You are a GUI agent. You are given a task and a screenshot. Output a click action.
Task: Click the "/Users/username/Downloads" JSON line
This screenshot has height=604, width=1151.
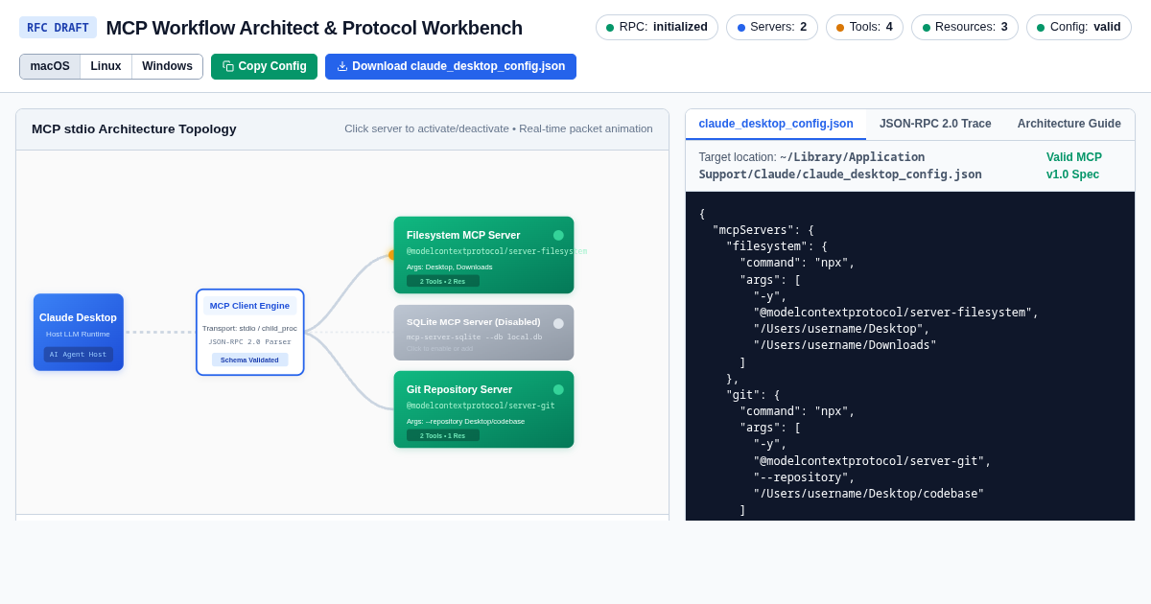(x=845, y=345)
